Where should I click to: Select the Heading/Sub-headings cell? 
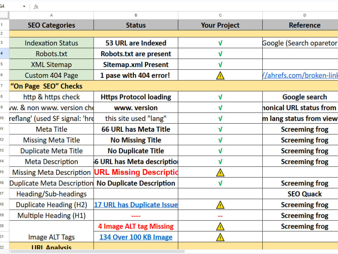click(x=51, y=194)
